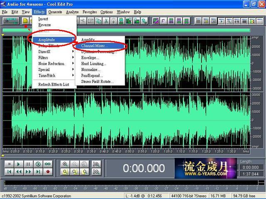This screenshot has height=199, width=266.
Task: Click the Zoom In horizontally magnifier
Action: click(65, 164)
